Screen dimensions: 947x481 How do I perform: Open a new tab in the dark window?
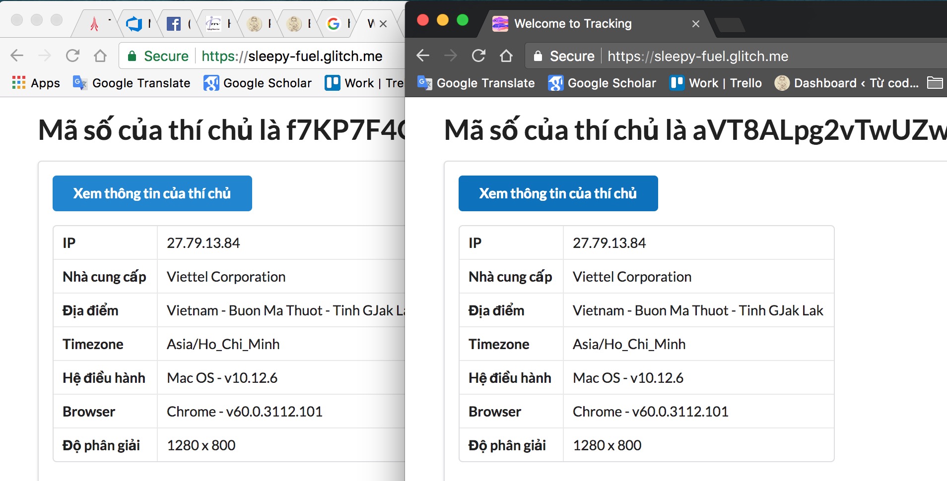click(729, 24)
